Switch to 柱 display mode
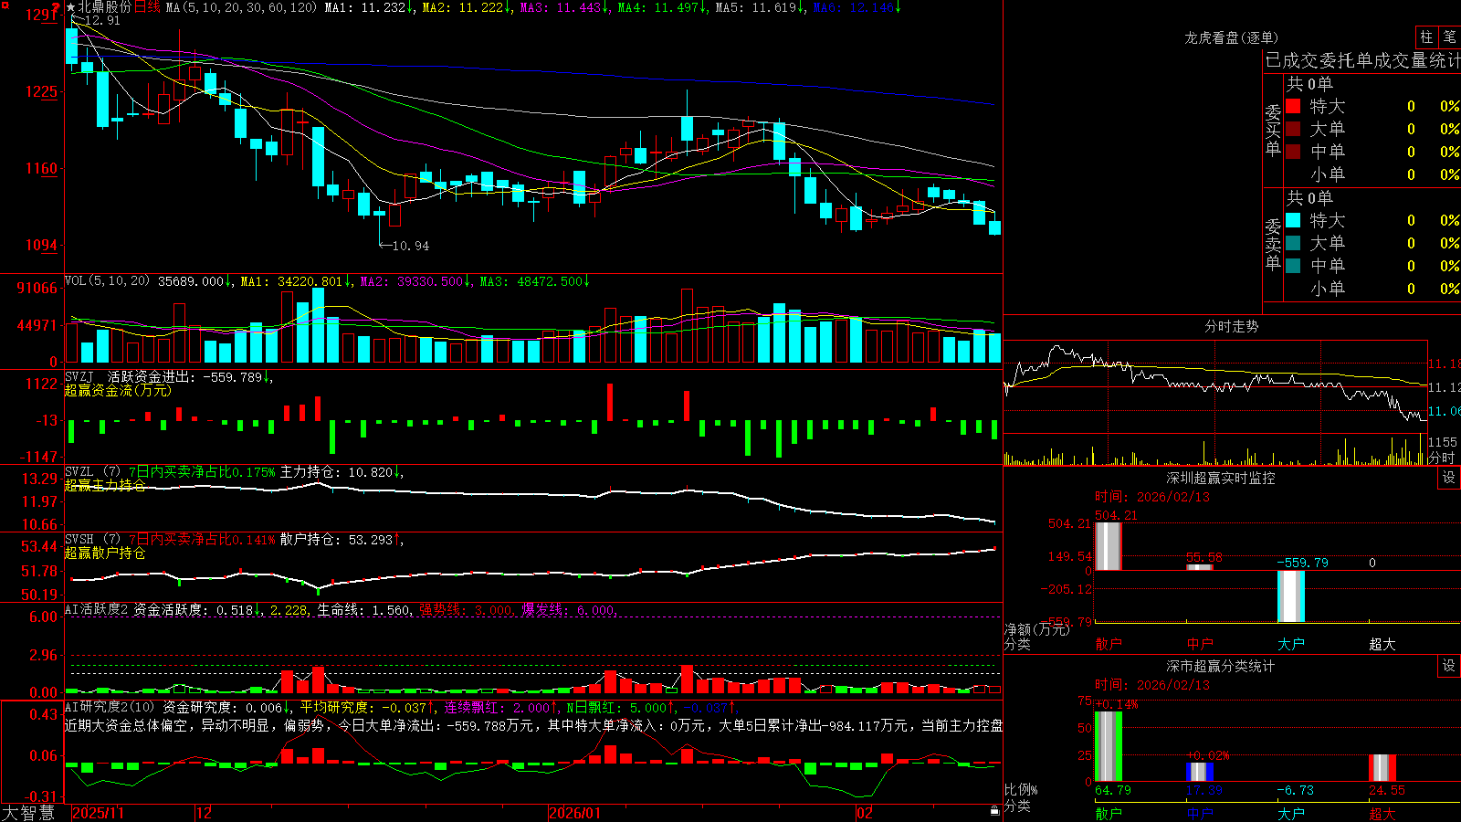This screenshot has height=822, width=1461. click(x=1426, y=37)
